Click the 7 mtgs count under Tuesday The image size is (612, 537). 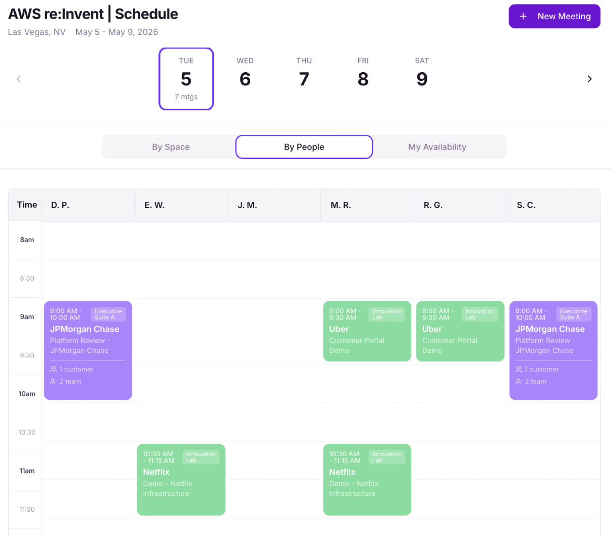tap(186, 97)
